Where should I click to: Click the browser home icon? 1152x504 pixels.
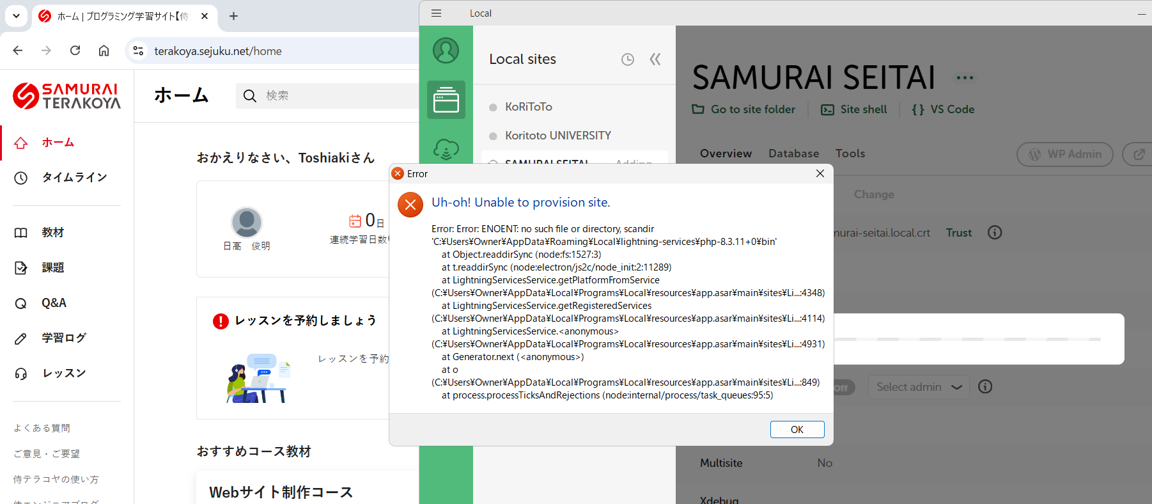[x=104, y=51]
